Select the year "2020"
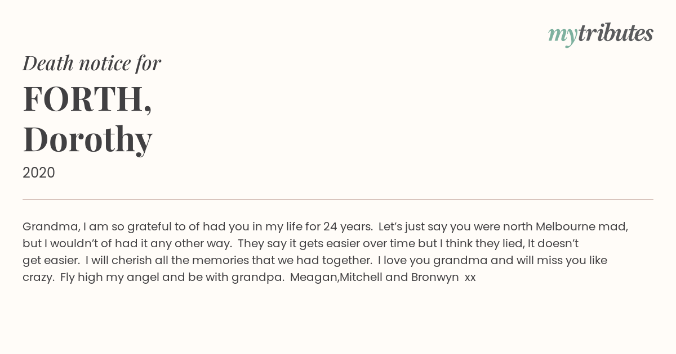The image size is (676, 354). point(39,173)
